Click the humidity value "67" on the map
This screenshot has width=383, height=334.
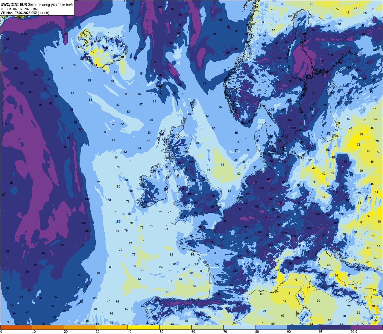click(283, 316)
